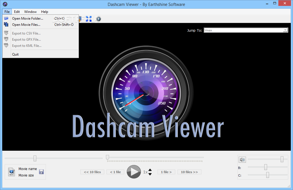The height and width of the screenshot is (190, 293).
Task: Start playback with the round Play button
Action: click(134, 172)
